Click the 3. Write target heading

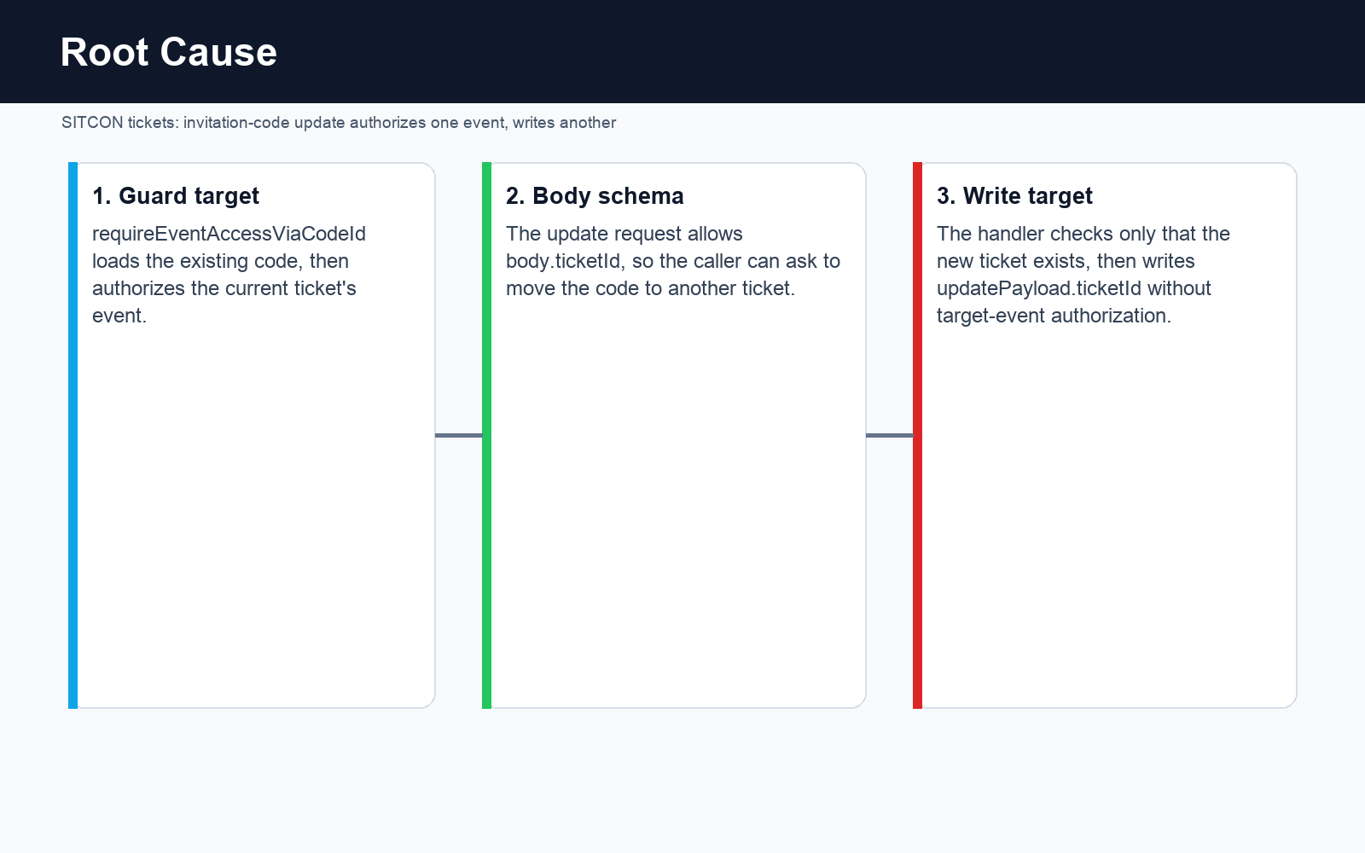click(1014, 196)
